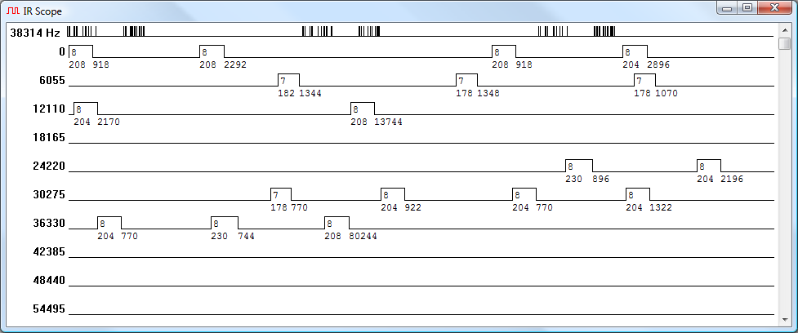This screenshot has height=333, width=798.
Task: Click the pulse labeled 230 896
Action: (578, 166)
